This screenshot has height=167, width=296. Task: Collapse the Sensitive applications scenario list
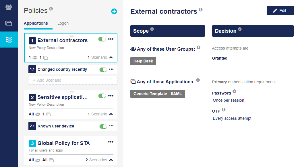[x=111, y=114]
